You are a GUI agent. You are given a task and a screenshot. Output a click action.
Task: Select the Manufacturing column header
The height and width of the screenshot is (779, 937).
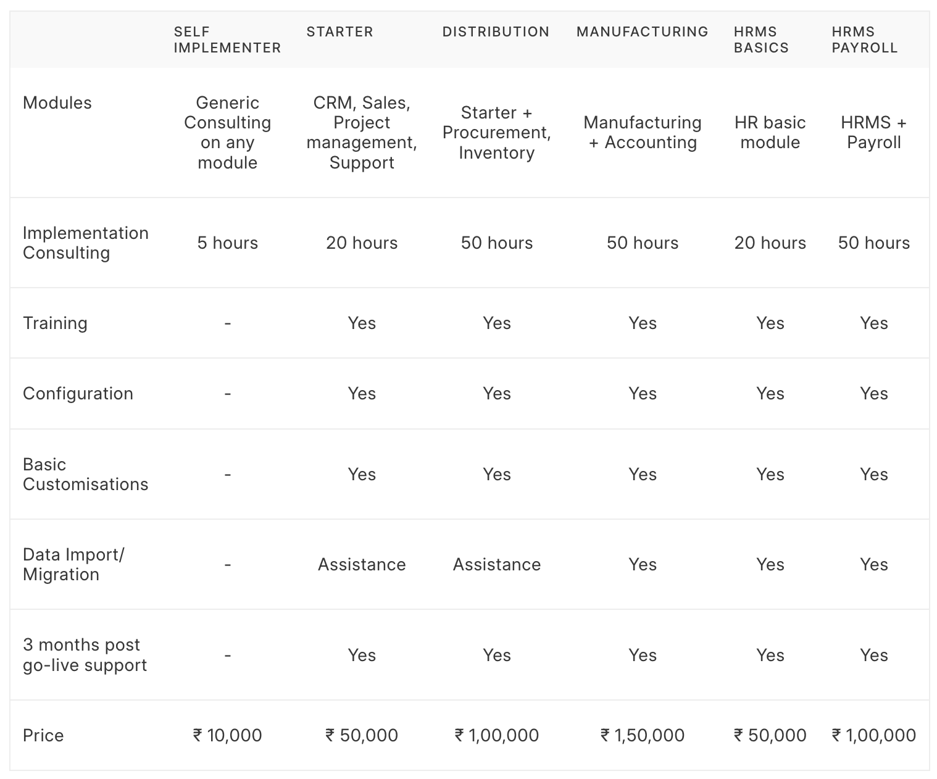642,31
